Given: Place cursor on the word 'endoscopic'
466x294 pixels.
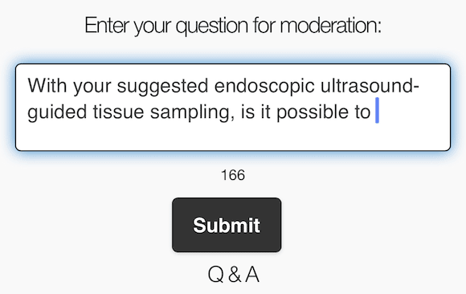Looking at the screenshot, I should coord(264,86).
